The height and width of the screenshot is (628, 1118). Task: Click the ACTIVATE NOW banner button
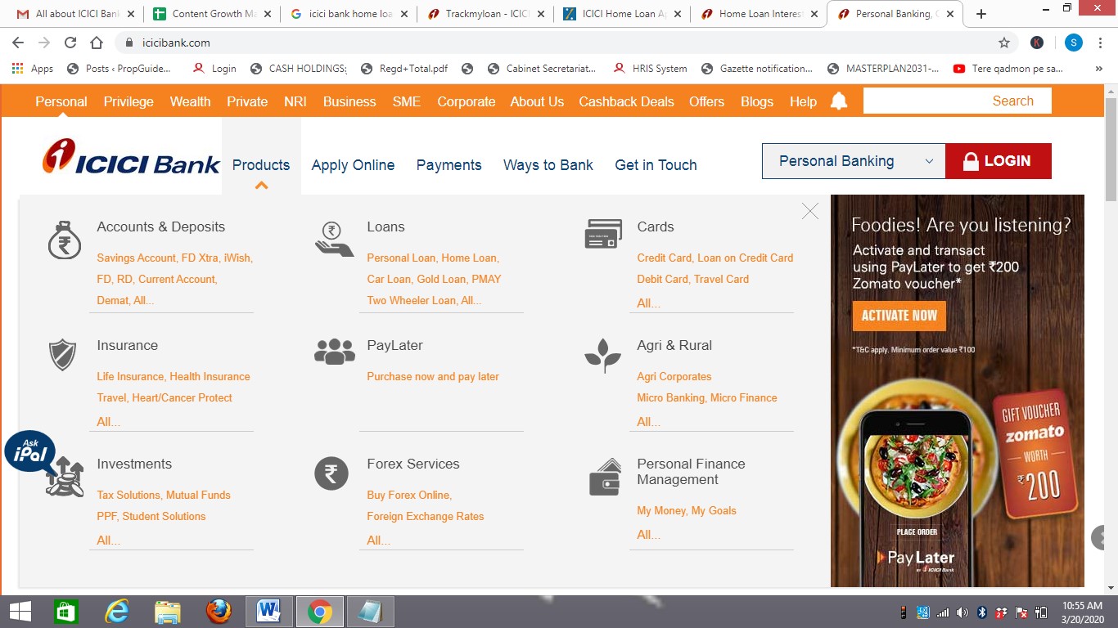899,315
